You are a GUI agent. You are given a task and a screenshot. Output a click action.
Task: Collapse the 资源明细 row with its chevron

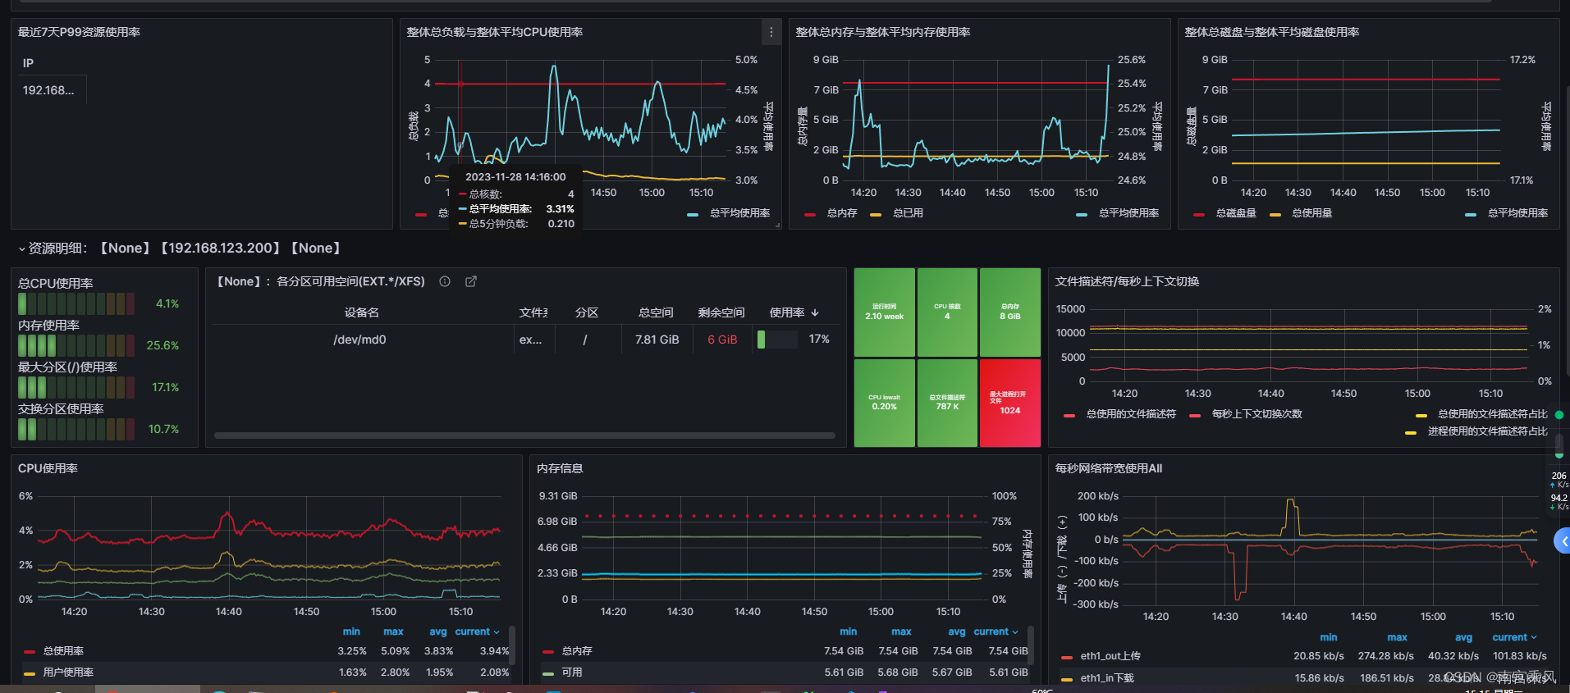[x=21, y=248]
